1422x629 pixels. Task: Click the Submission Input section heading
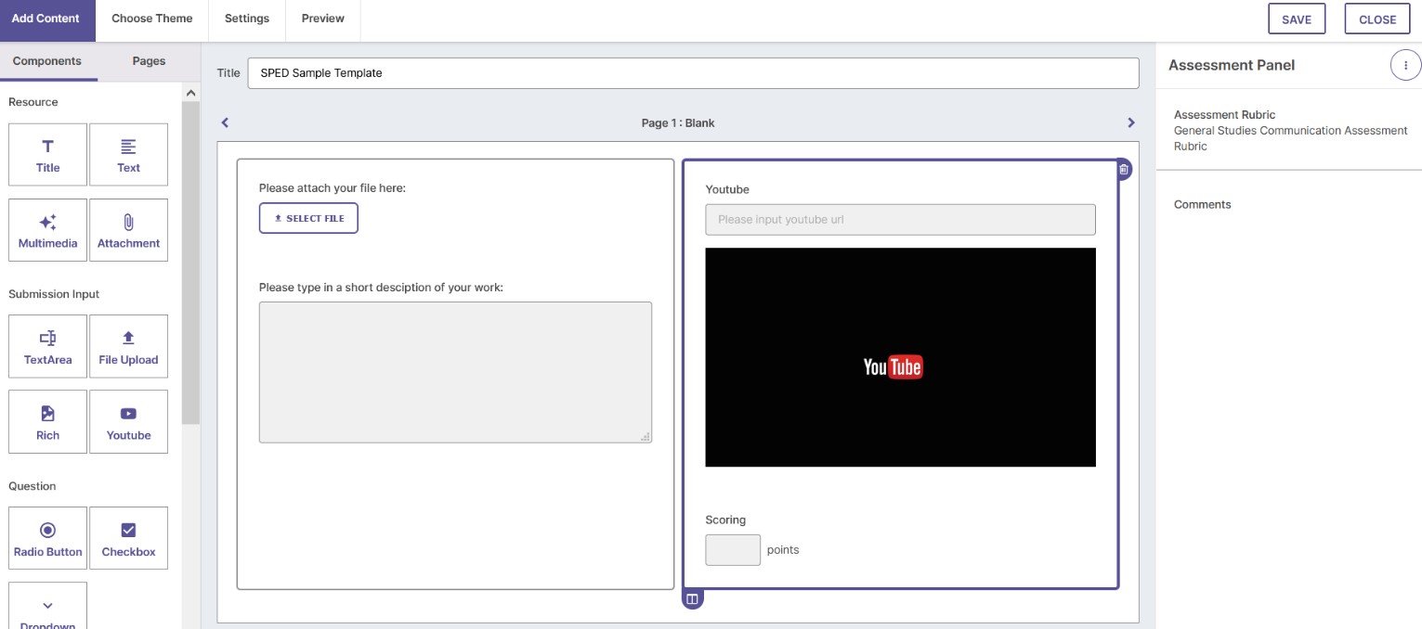click(x=54, y=294)
